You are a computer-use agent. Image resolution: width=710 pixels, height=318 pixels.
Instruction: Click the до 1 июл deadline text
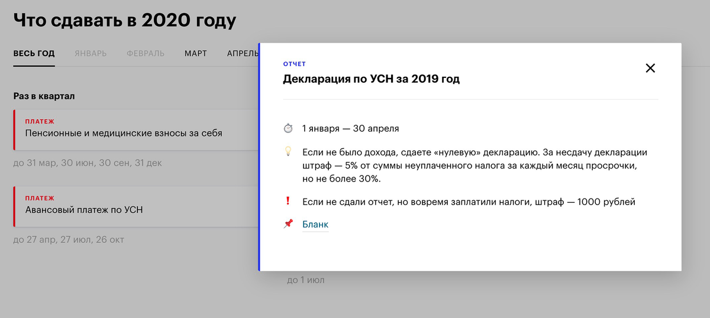[306, 280]
